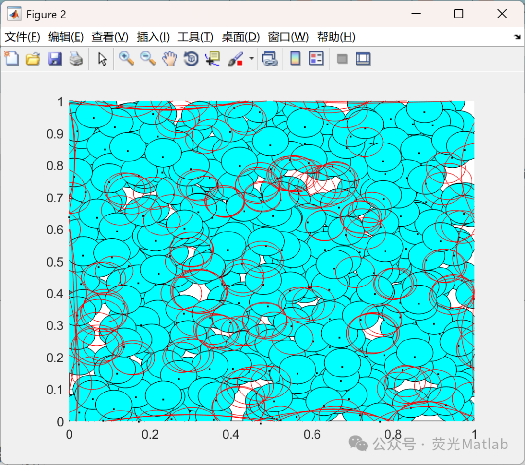This screenshot has width=525, height=465.
Task: Insert a colorbar using toolbar icon
Action: [x=295, y=59]
